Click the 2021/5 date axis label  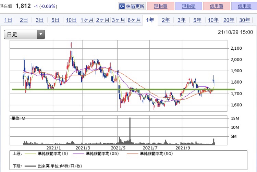pyautogui.click(x=118, y=148)
